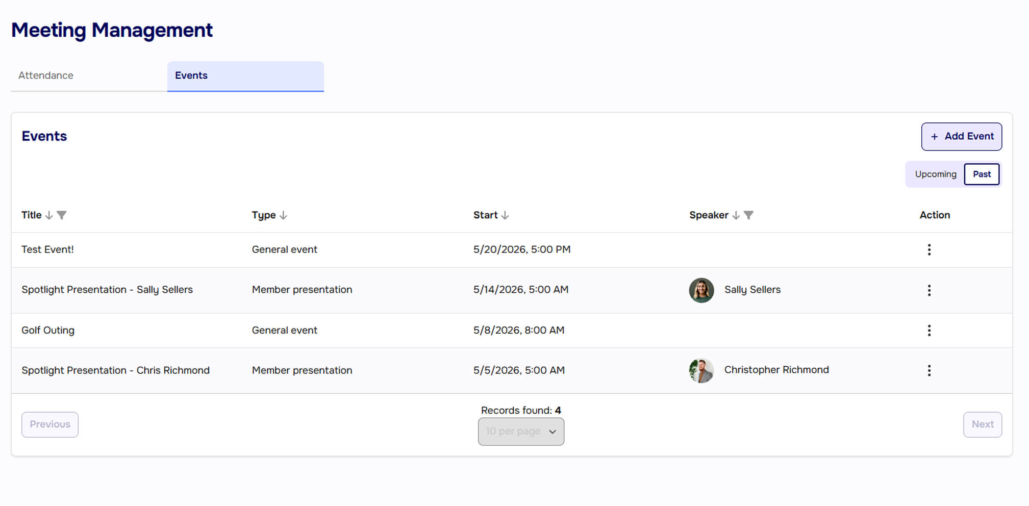The image size is (1029, 506).
Task: Click Member presentation type in Chris Richmond row
Action: click(302, 370)
